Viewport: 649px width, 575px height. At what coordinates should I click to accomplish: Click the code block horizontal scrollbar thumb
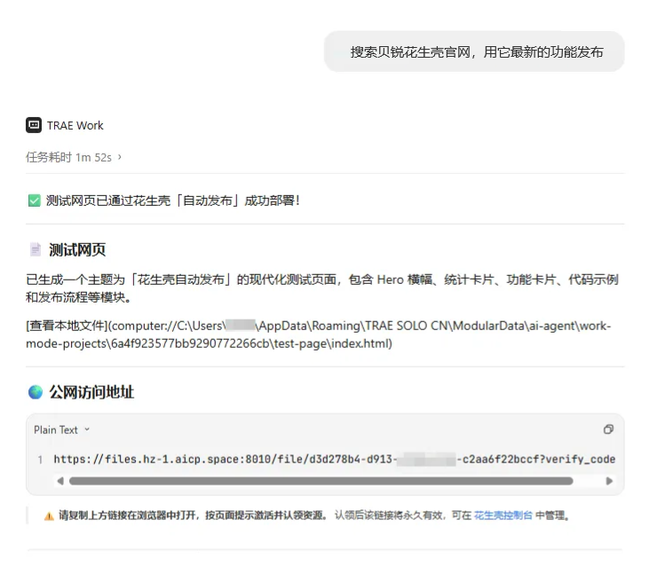pyautogui.click(x=321, y=481)
